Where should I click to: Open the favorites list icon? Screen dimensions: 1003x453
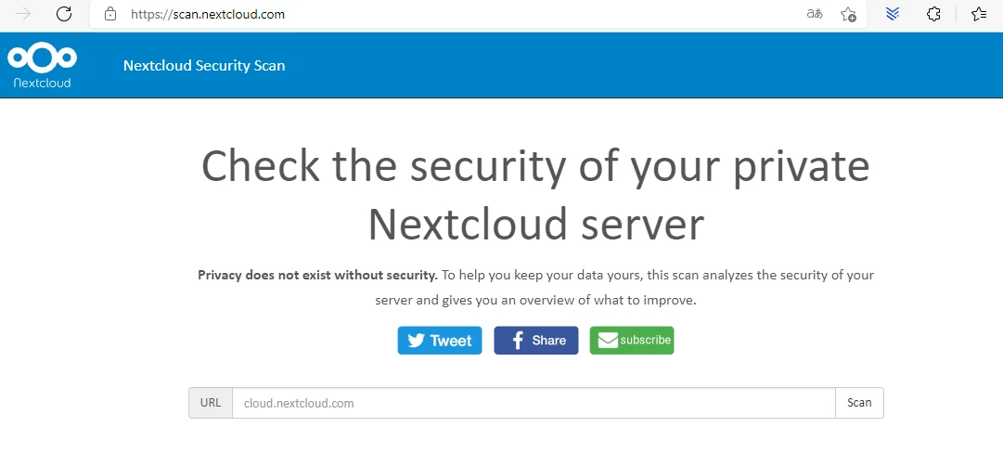click(x=978, y=14)
